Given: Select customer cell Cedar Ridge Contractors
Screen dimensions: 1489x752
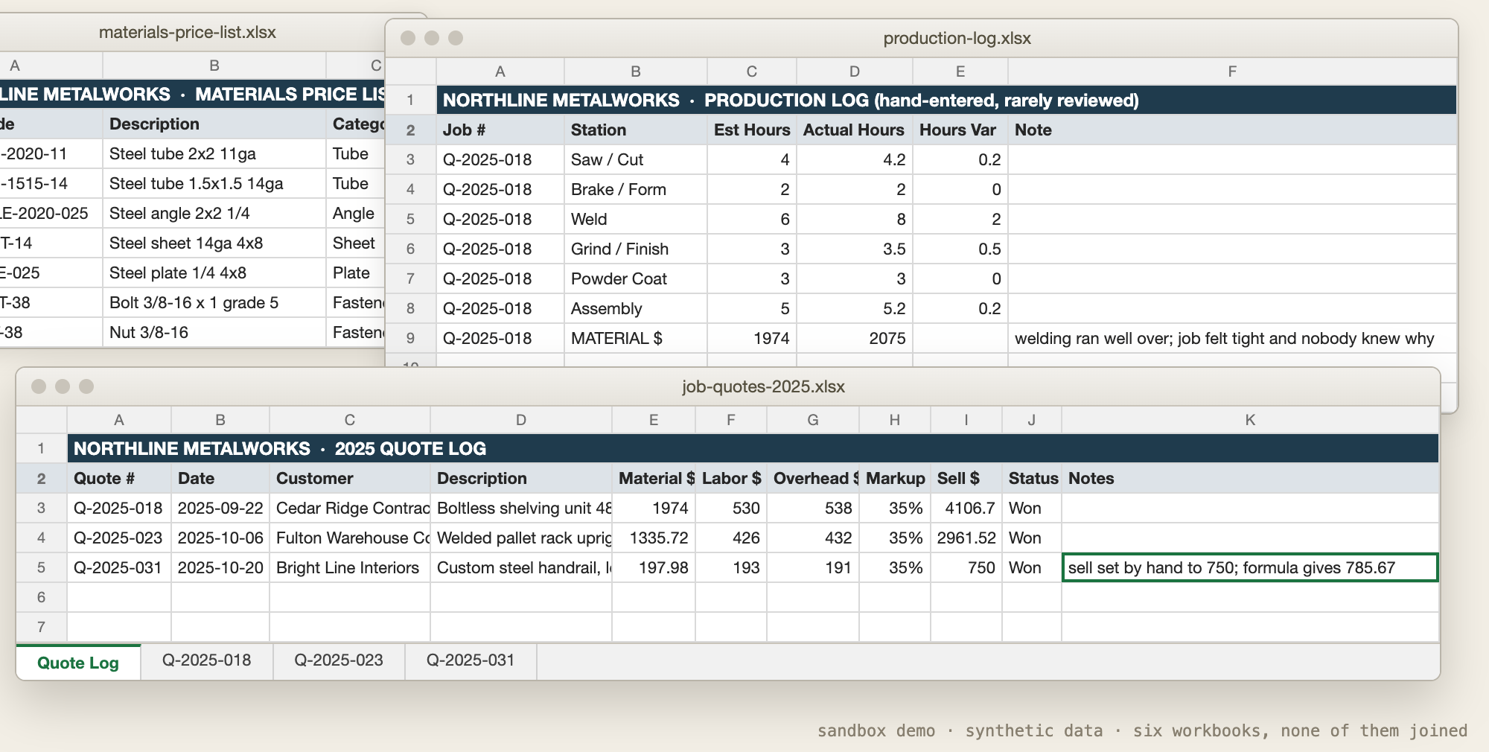Looking at the screenshot, I should (350, 508).
